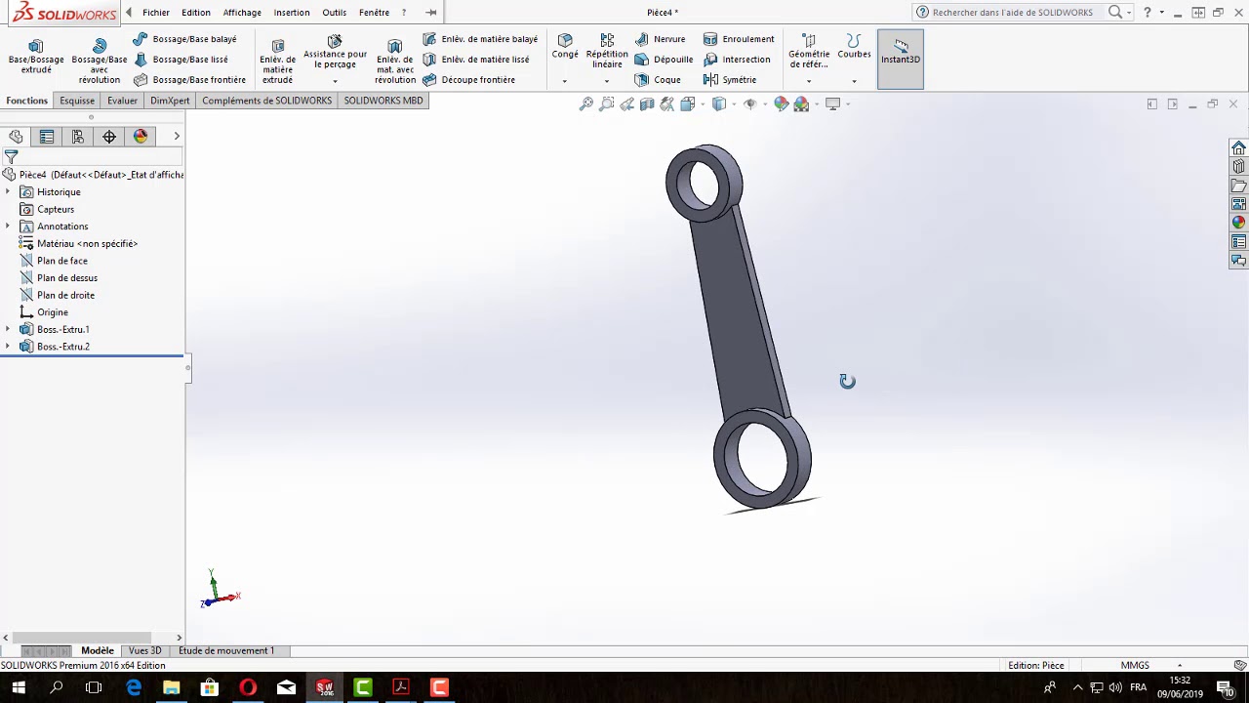
Task: Open the Fenêtre menu
Action: [374, 13]
